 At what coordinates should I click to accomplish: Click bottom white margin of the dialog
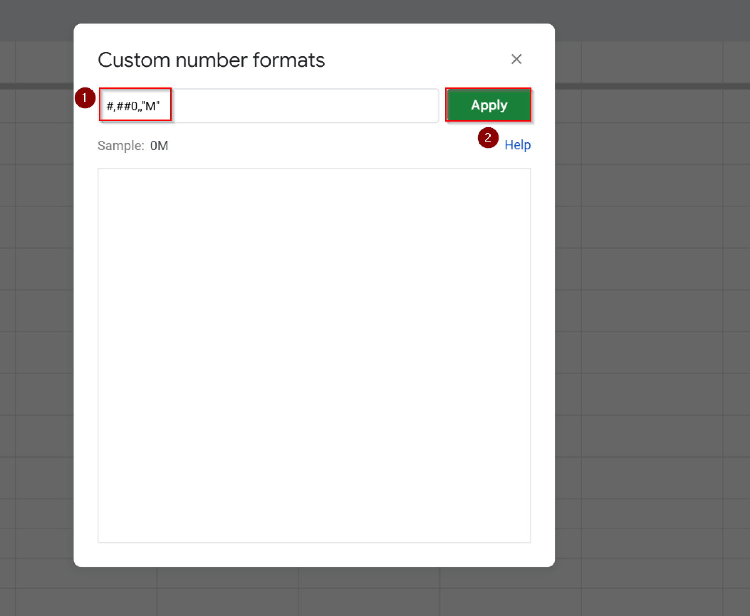click(314, 555)
